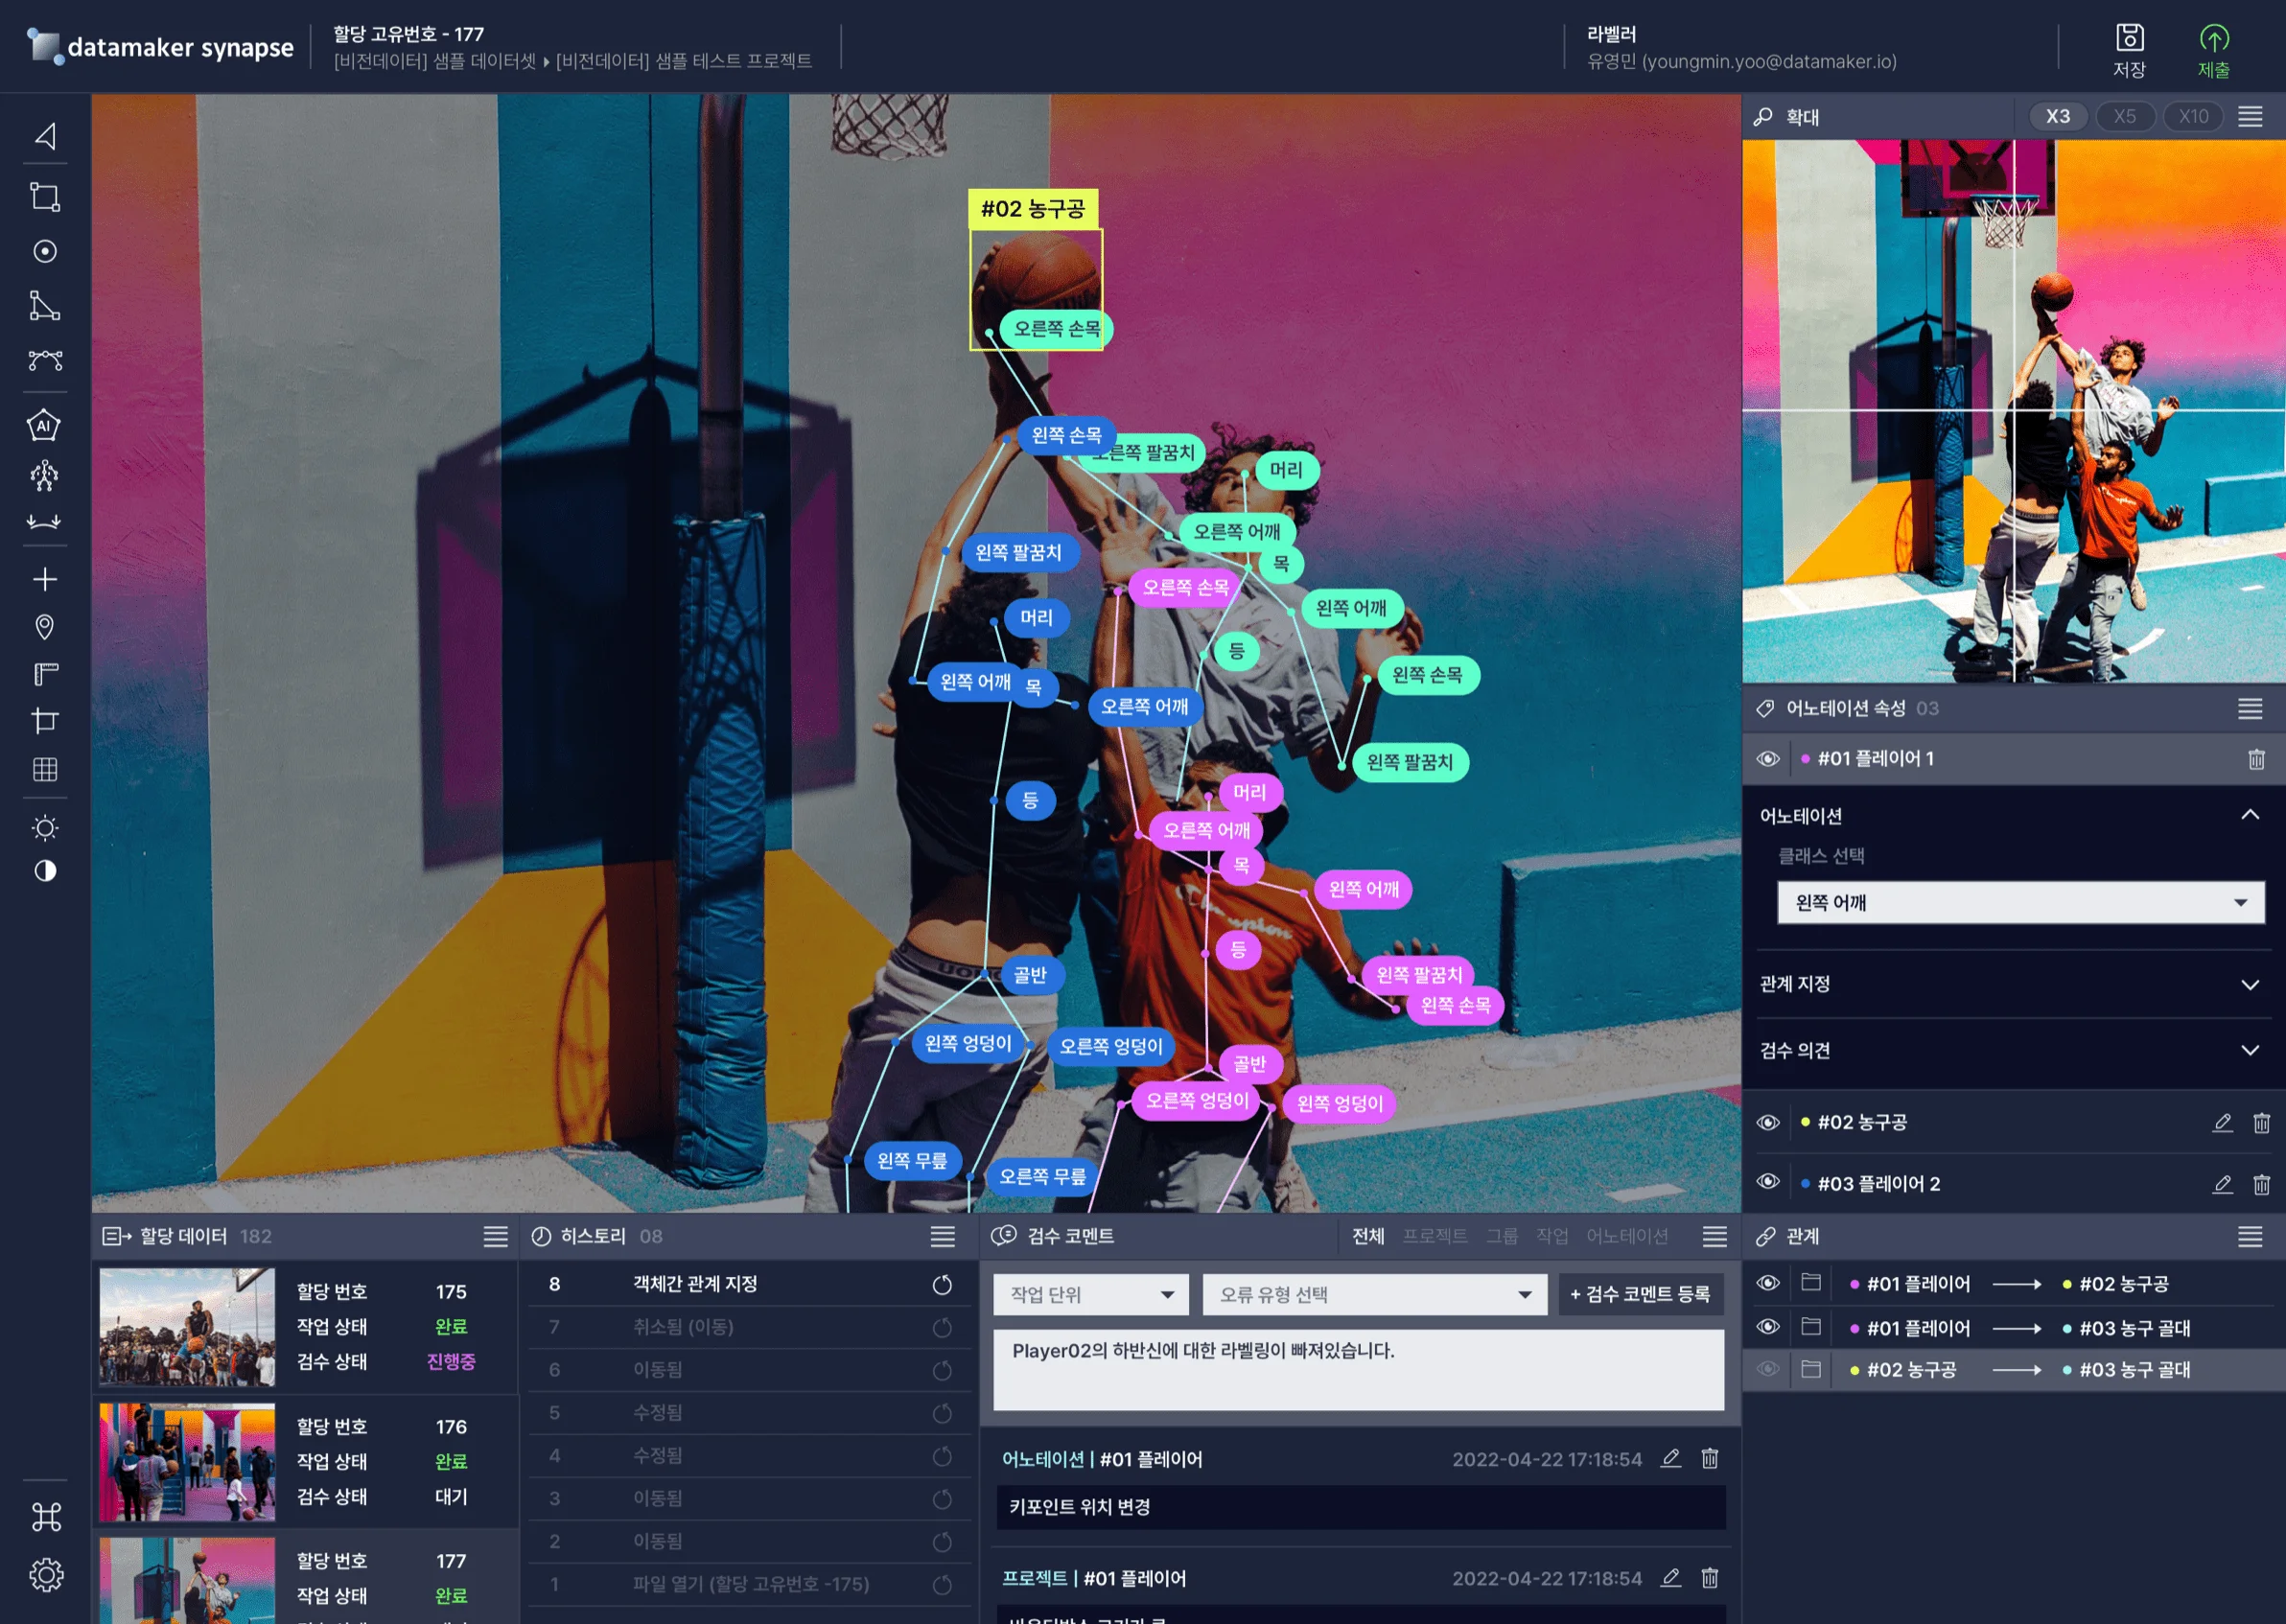2286x1624 pixels.
Task: Switch to the 프로젝트 comment tab
Action: click(1434, 1237)
